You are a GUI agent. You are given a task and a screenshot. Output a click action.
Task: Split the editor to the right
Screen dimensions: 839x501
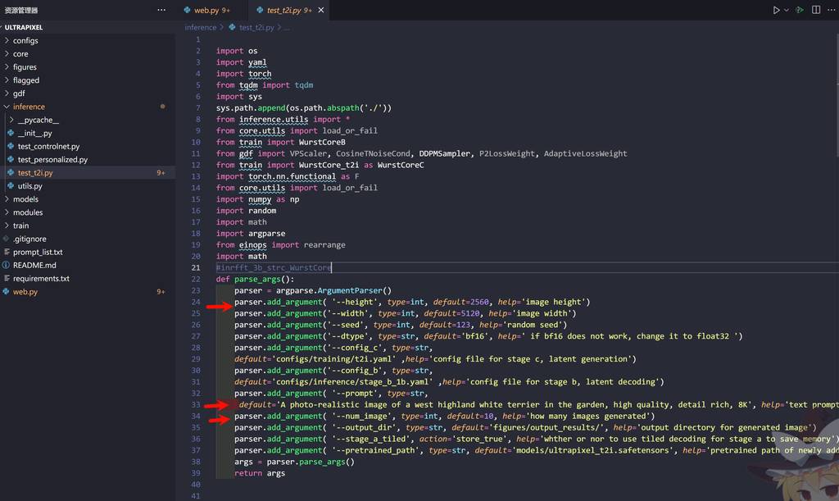coord(814,10)
